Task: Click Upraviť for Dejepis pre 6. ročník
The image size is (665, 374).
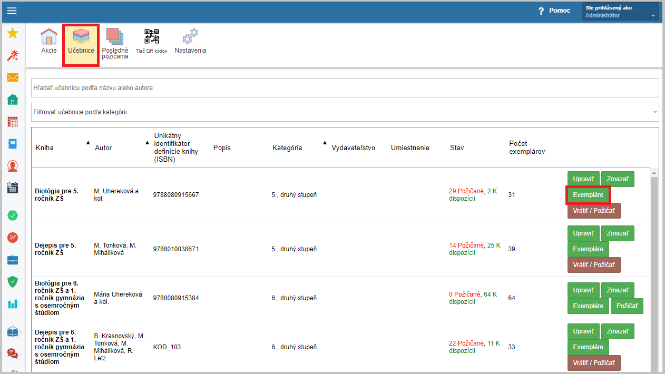Action: (583, 331)
